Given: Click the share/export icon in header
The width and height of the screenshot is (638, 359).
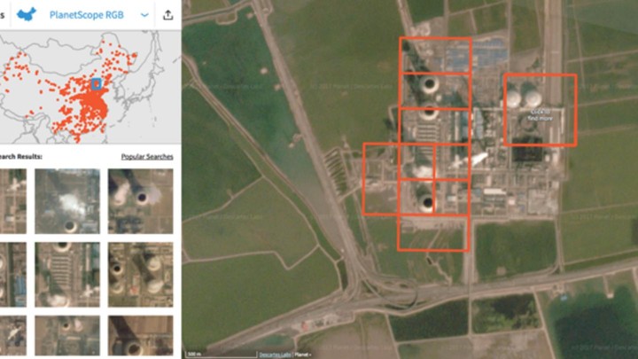Looking at the screenshot, I should click(168, 15).
